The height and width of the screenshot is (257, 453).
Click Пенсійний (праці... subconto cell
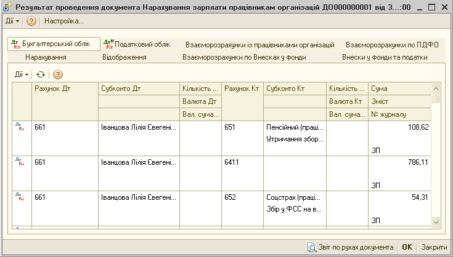[x=295, y=127]
